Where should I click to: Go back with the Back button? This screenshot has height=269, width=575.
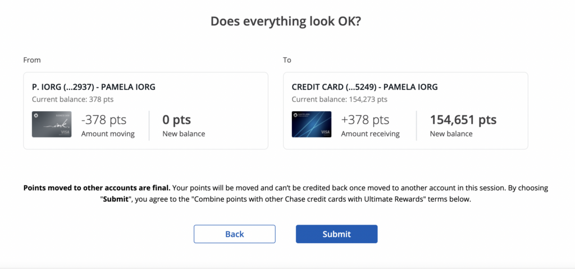tap(234, 234)
